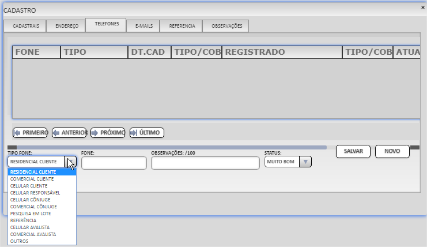
Task: Click the Novo button
Action: pyautogui.click(x=392, y=151)
